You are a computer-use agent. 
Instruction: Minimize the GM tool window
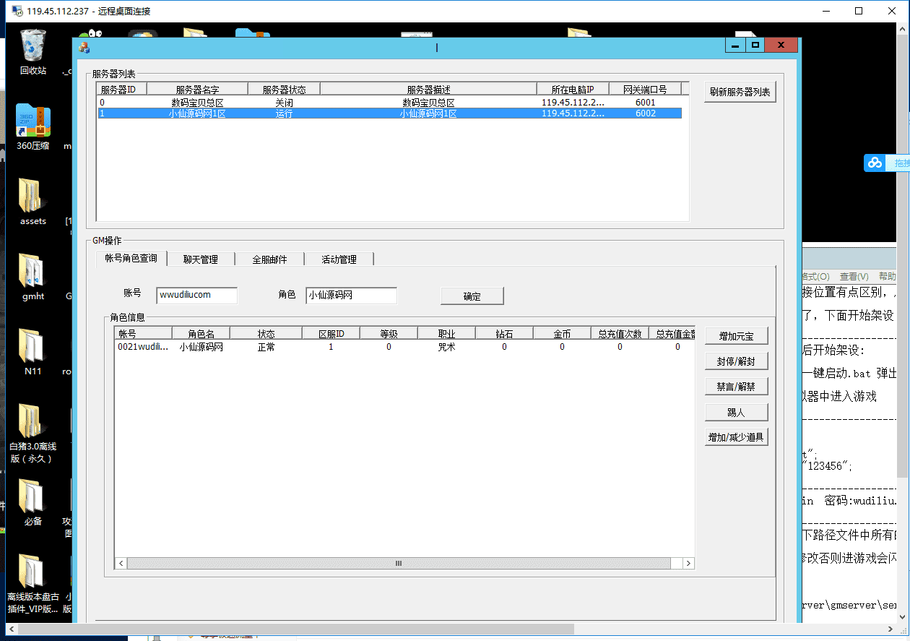pos(735,46)
